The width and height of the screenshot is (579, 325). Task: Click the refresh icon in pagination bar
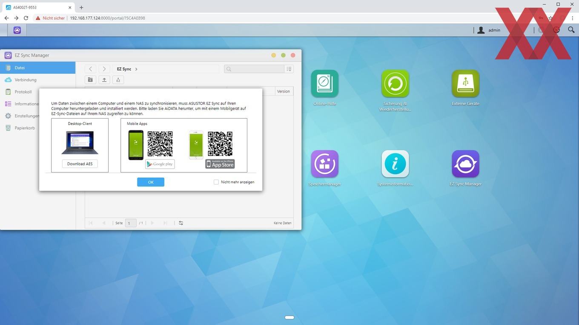pos(181,223)
